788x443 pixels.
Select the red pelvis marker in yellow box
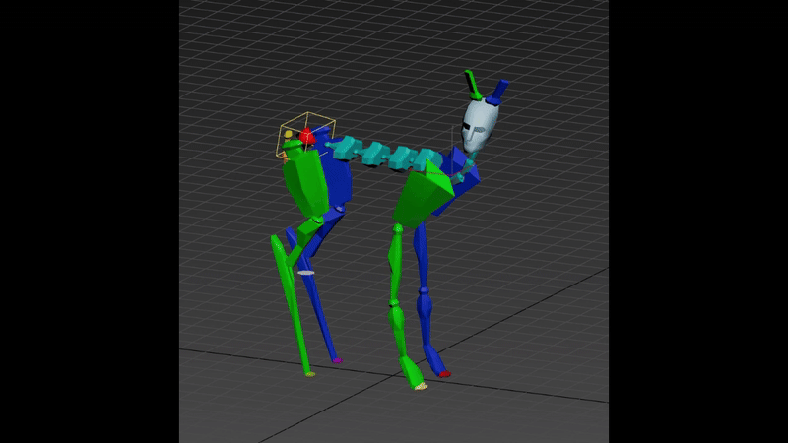point(306,135)
